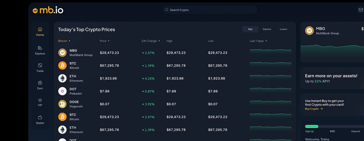
Task: Click the Dogecoin coin icon
Action: pyautogui.click(x=62, y=104)
